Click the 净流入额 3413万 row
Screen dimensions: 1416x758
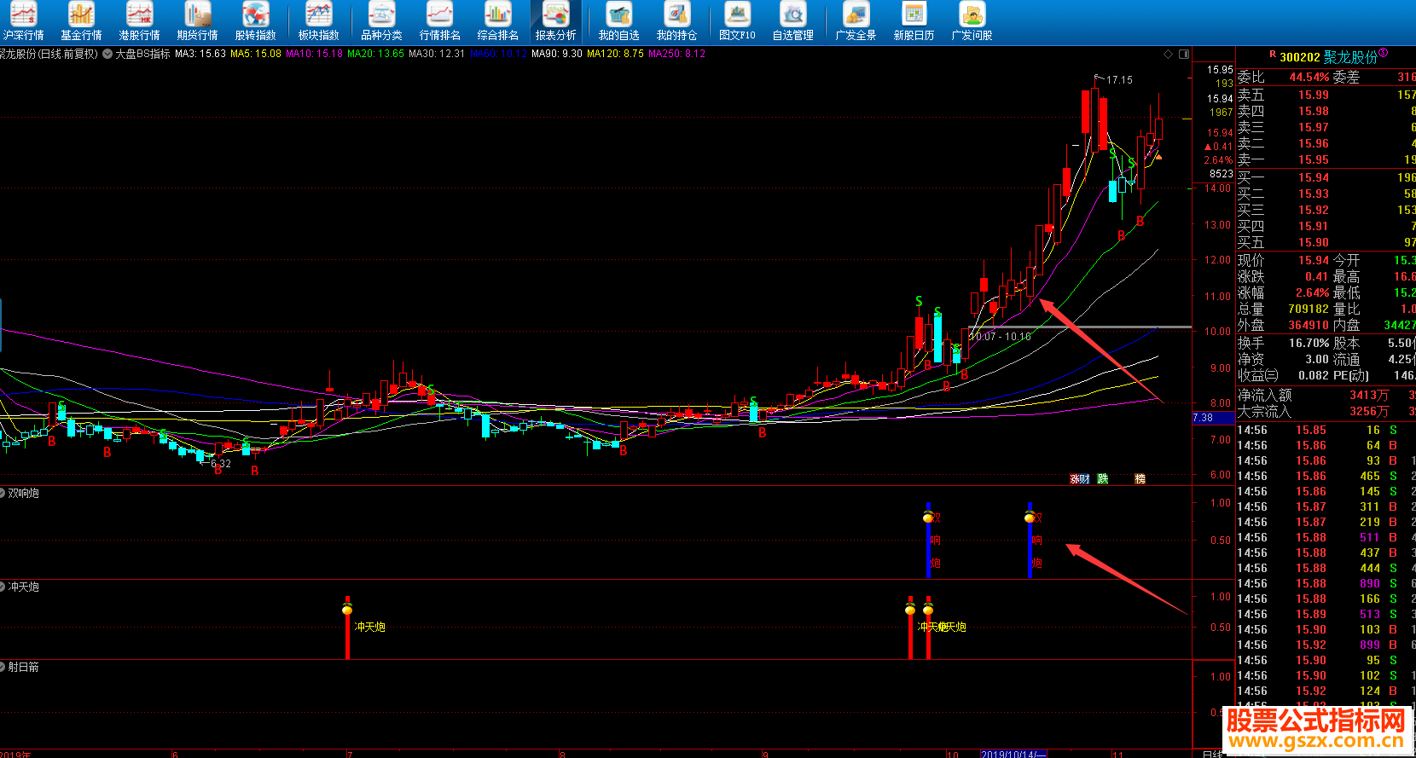(1326, 395)
